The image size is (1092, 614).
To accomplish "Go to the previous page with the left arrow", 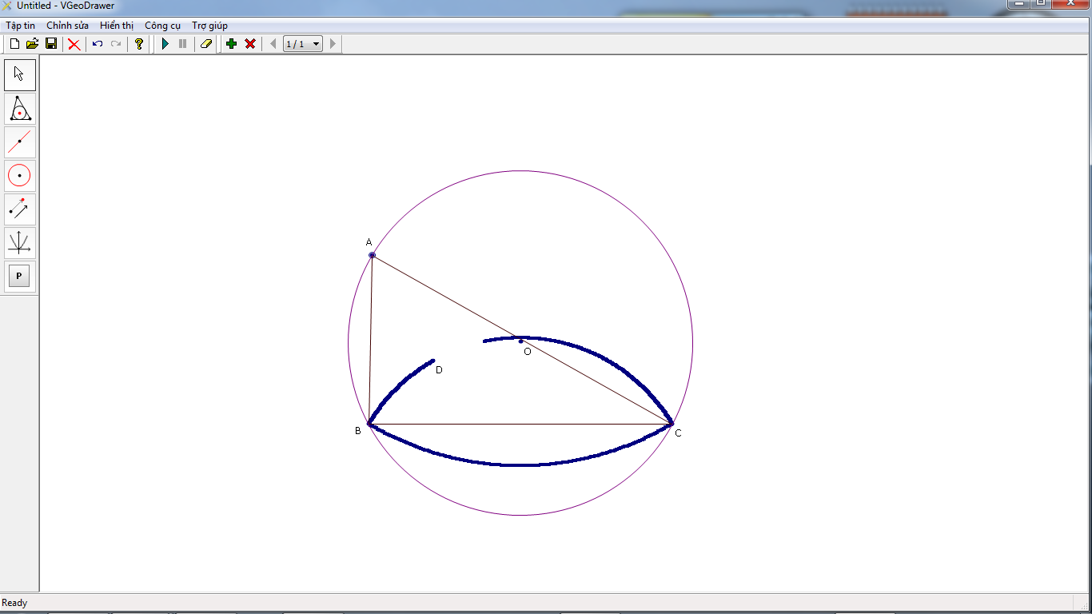I will coord(273,44).
